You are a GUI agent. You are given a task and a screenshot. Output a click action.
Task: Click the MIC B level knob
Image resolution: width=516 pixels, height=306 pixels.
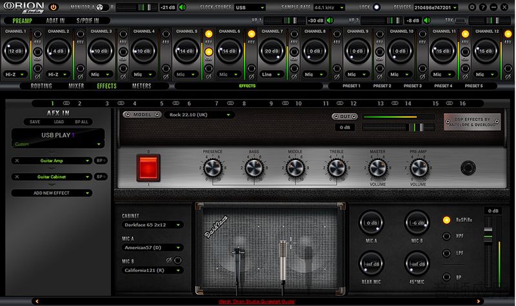[417, 223]
